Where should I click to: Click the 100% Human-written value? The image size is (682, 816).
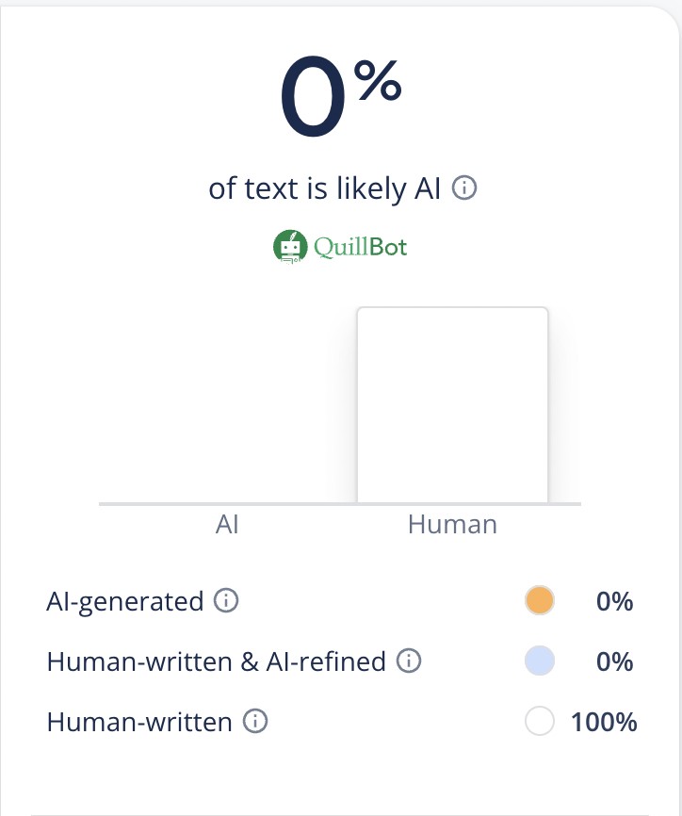pyautogui.click(x=604, y=723)
